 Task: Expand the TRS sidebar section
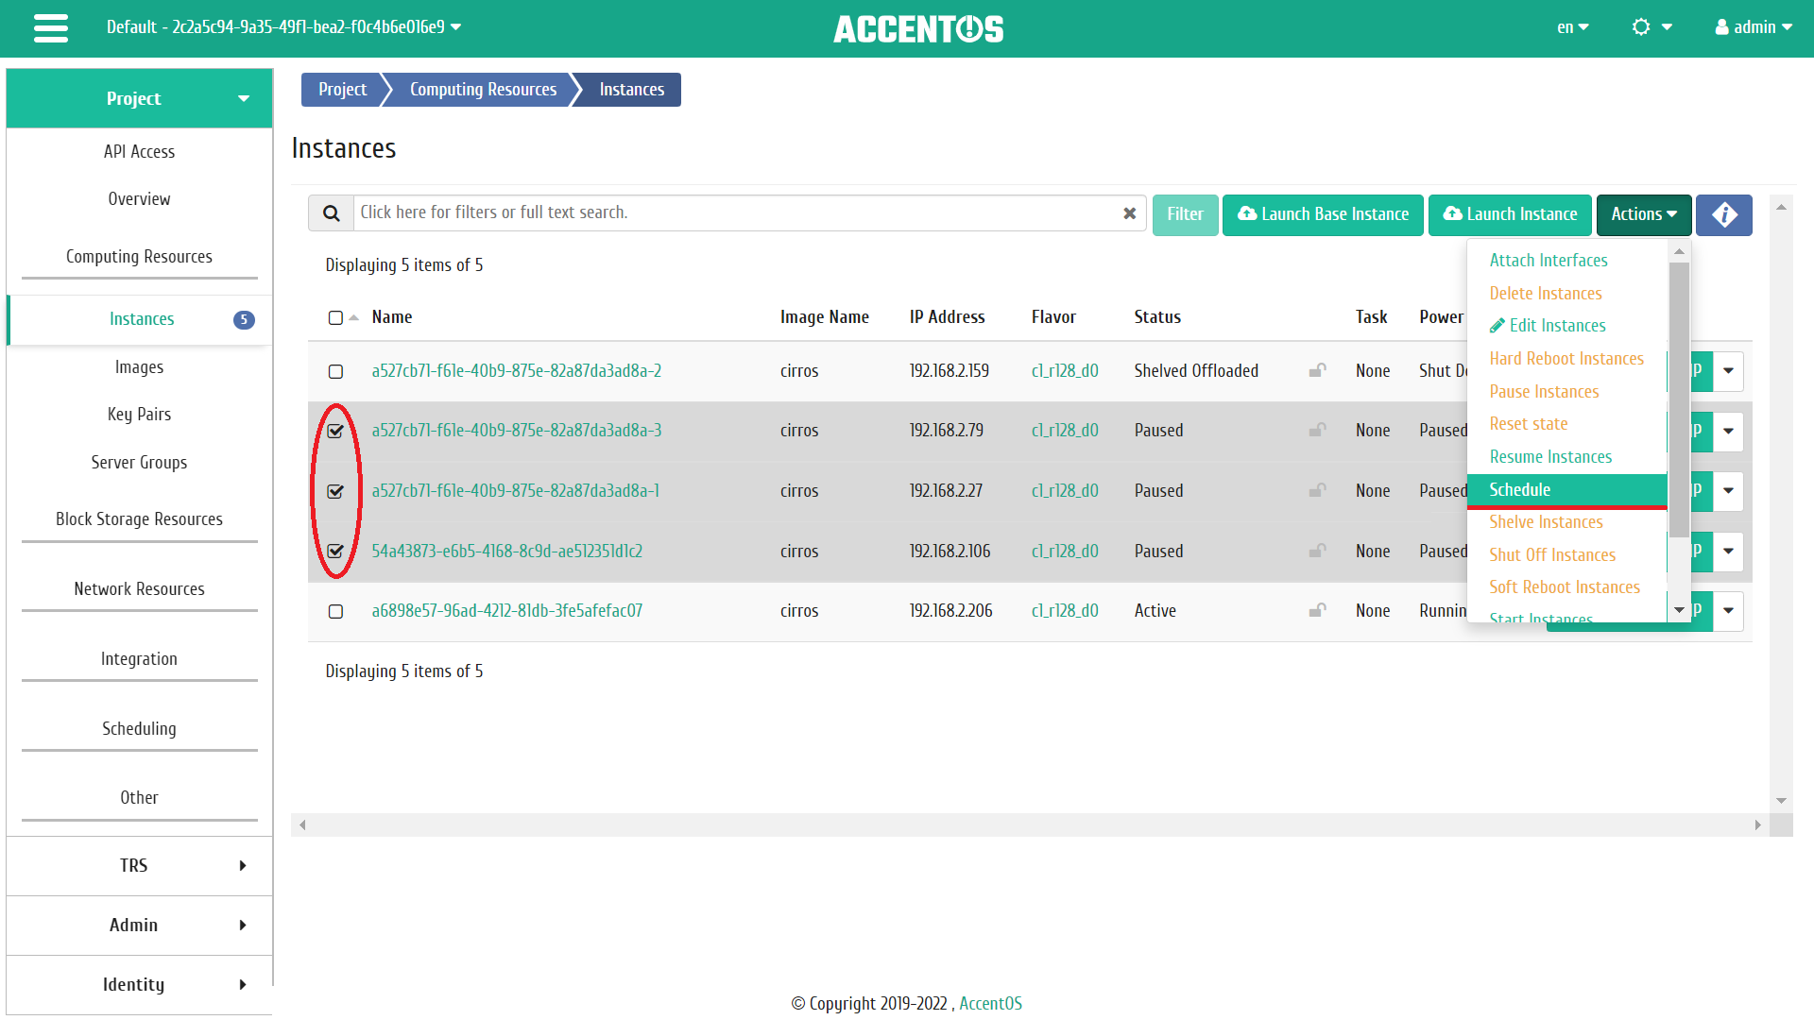(x=140, y=866)
